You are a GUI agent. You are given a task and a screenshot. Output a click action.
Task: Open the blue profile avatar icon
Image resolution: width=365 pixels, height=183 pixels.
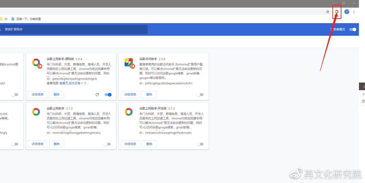347,12
